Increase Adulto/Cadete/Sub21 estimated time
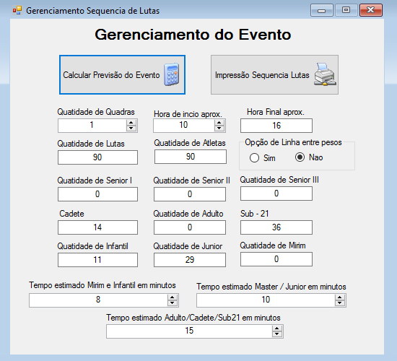The height and width of the screenshot is (361, 397). tap(276, 329)
